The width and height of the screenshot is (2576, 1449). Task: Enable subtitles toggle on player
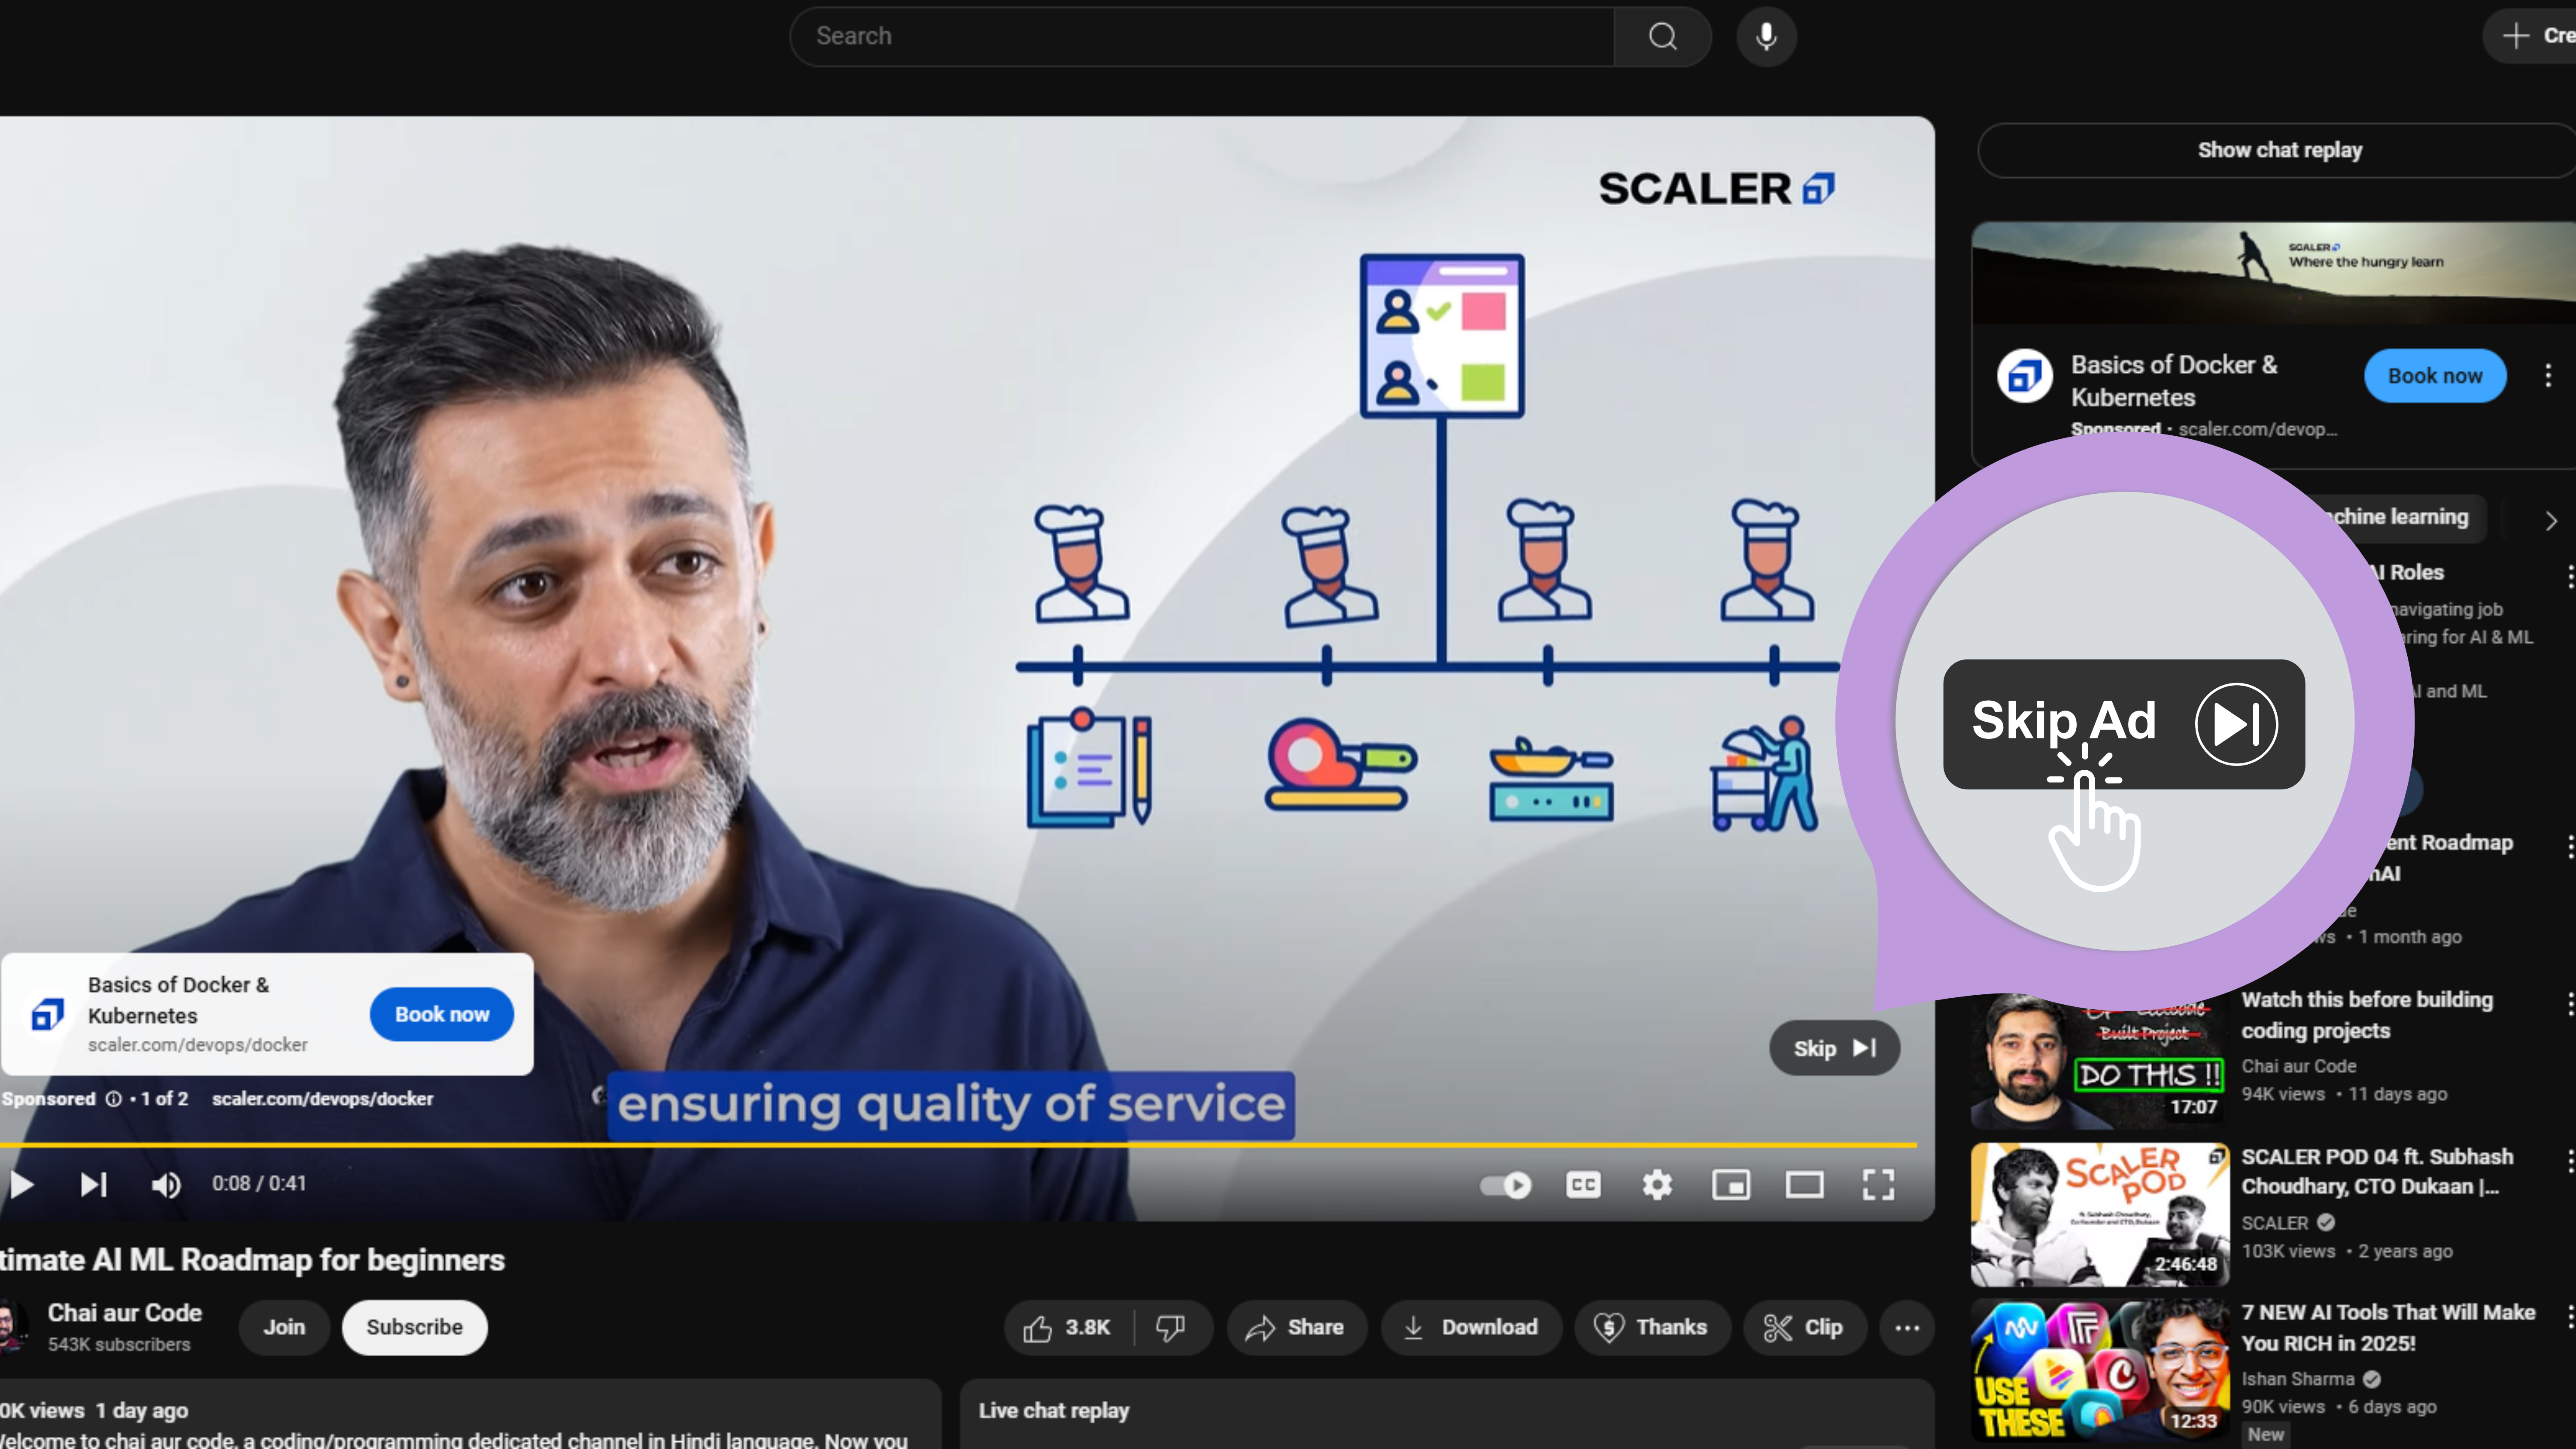click(1583, 1184)
